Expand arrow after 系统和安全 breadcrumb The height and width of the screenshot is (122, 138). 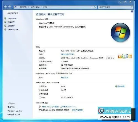pos(41,7)
